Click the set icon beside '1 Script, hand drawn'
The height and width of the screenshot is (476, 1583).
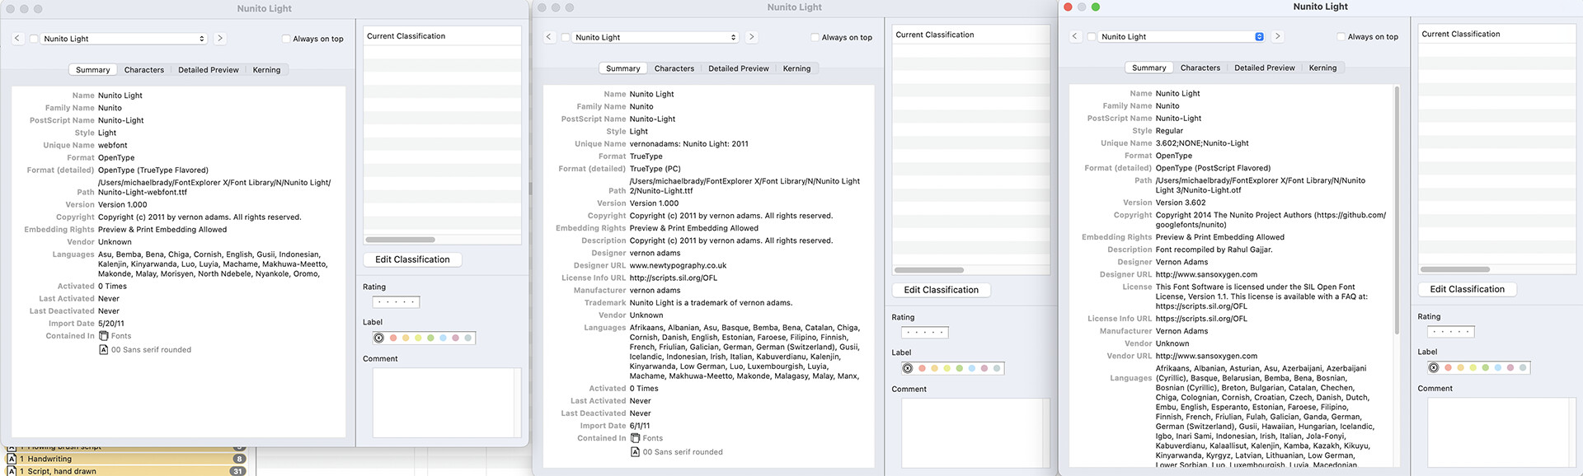coord(12,471)
